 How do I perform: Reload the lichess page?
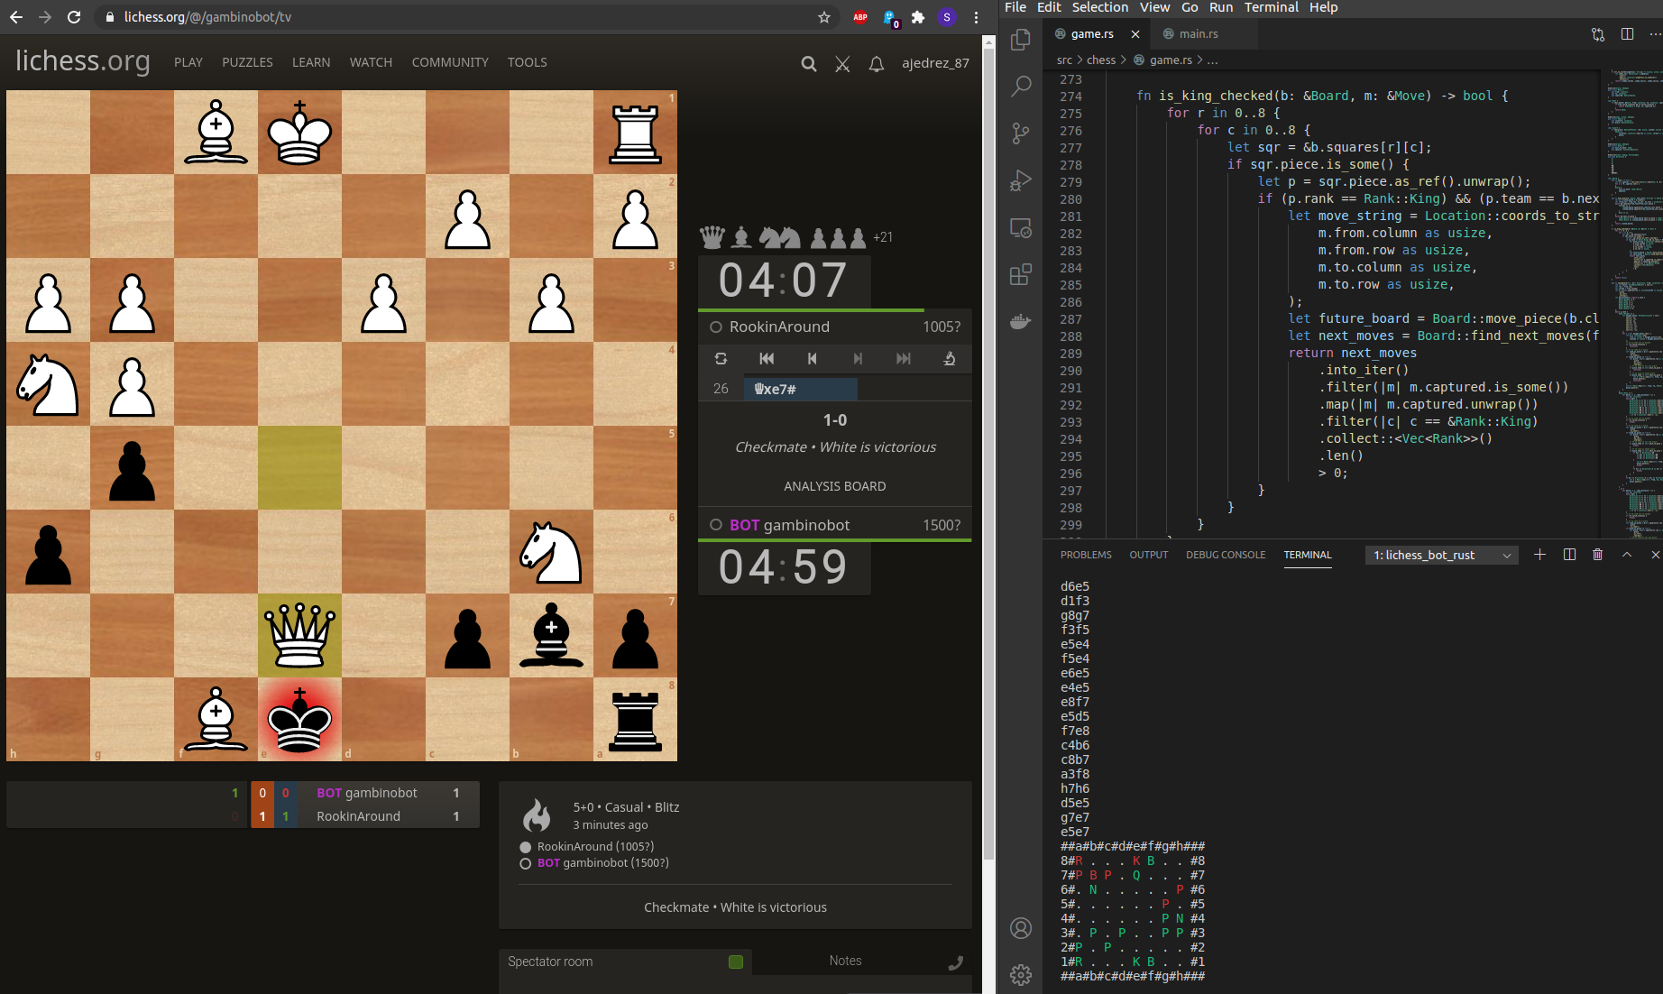(74, 17)
